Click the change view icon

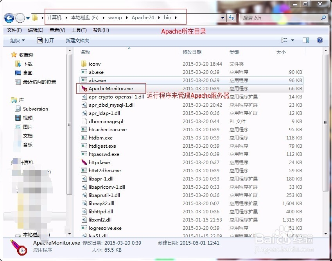tap(284, 40)
